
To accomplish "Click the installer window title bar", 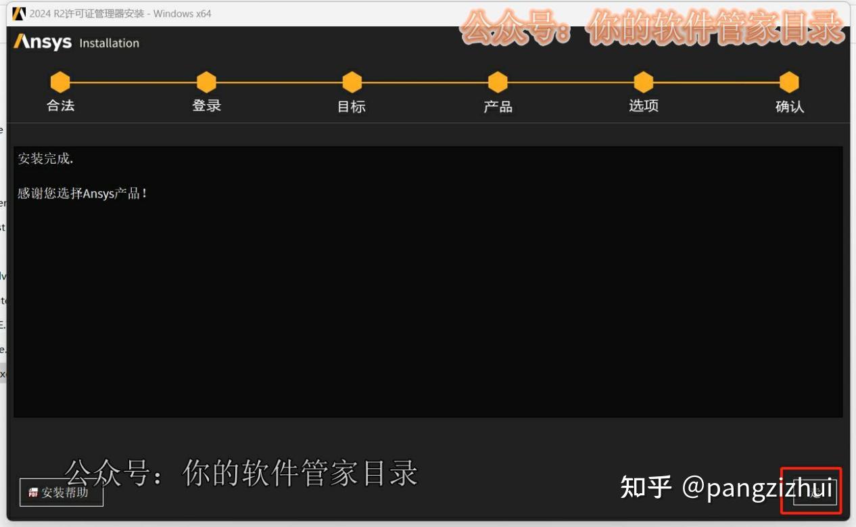I will coord(406,13).
